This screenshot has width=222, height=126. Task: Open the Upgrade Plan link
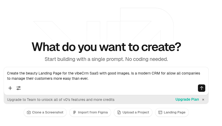[x=187, y=100]
